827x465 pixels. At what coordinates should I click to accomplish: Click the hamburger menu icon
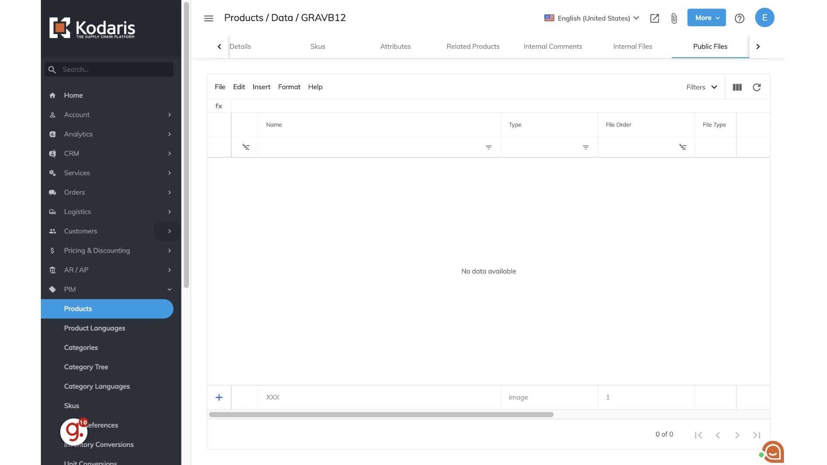[x=208, y=18]
